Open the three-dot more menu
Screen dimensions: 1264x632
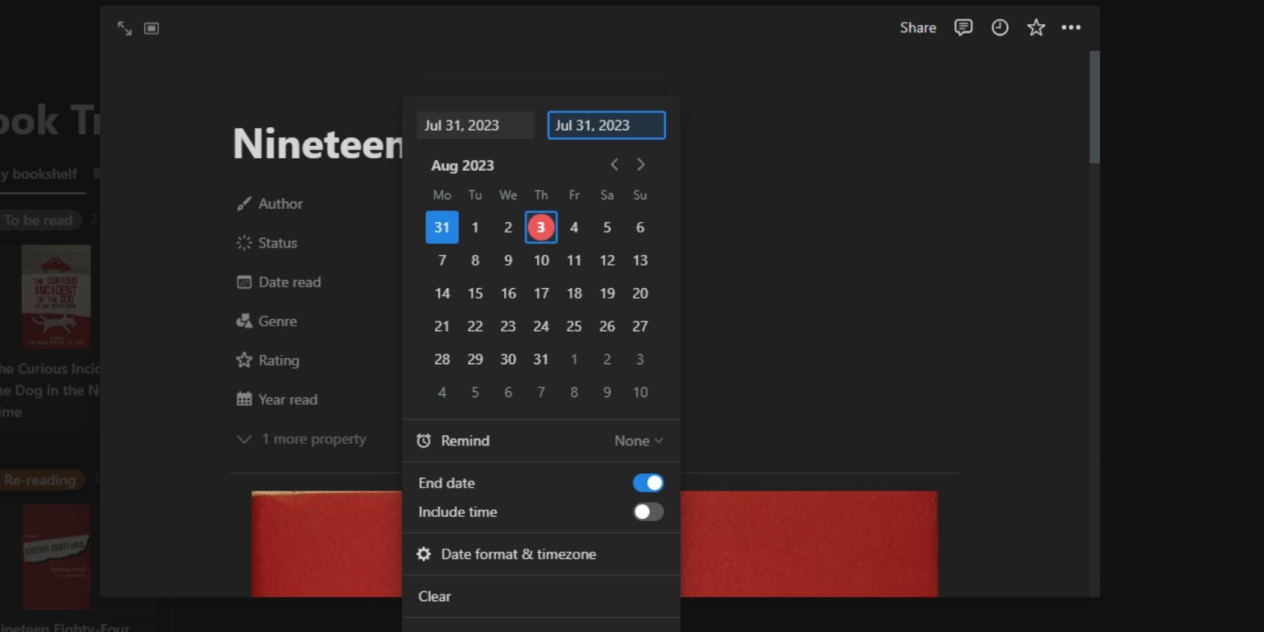pos(1071,28)
